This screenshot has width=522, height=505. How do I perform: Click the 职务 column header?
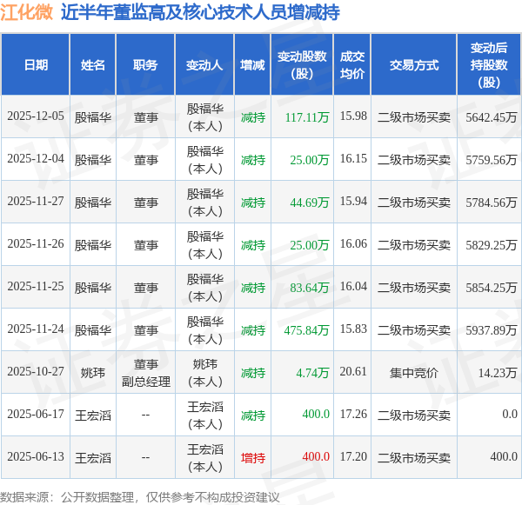click(145, 64)
